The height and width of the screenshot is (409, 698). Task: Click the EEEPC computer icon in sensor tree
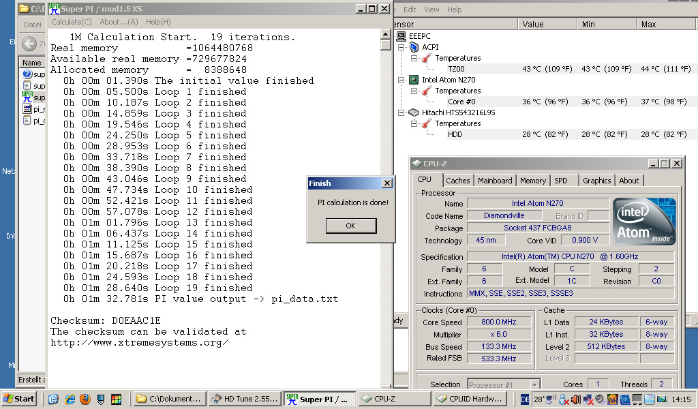tap(401, 36)
